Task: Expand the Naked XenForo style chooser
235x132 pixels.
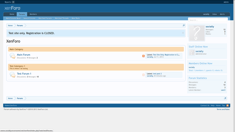Action: click(11, 105)
